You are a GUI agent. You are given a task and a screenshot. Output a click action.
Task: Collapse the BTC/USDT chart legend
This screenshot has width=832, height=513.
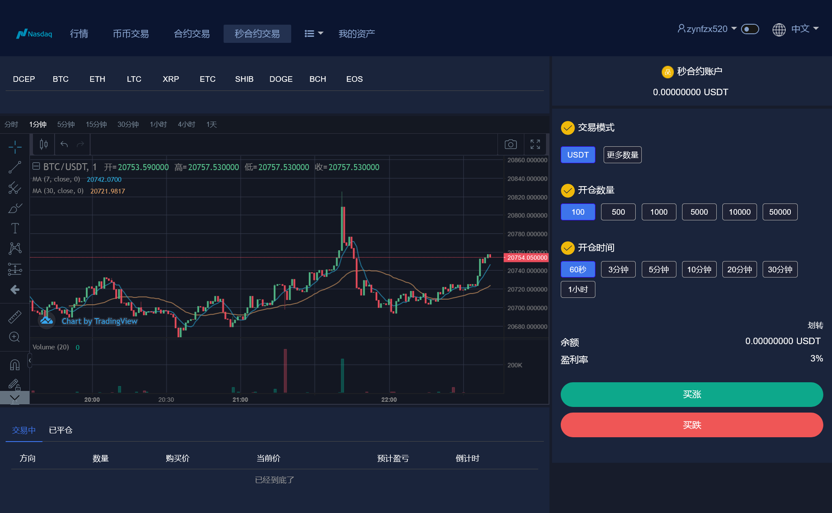[x=36, y=166]
